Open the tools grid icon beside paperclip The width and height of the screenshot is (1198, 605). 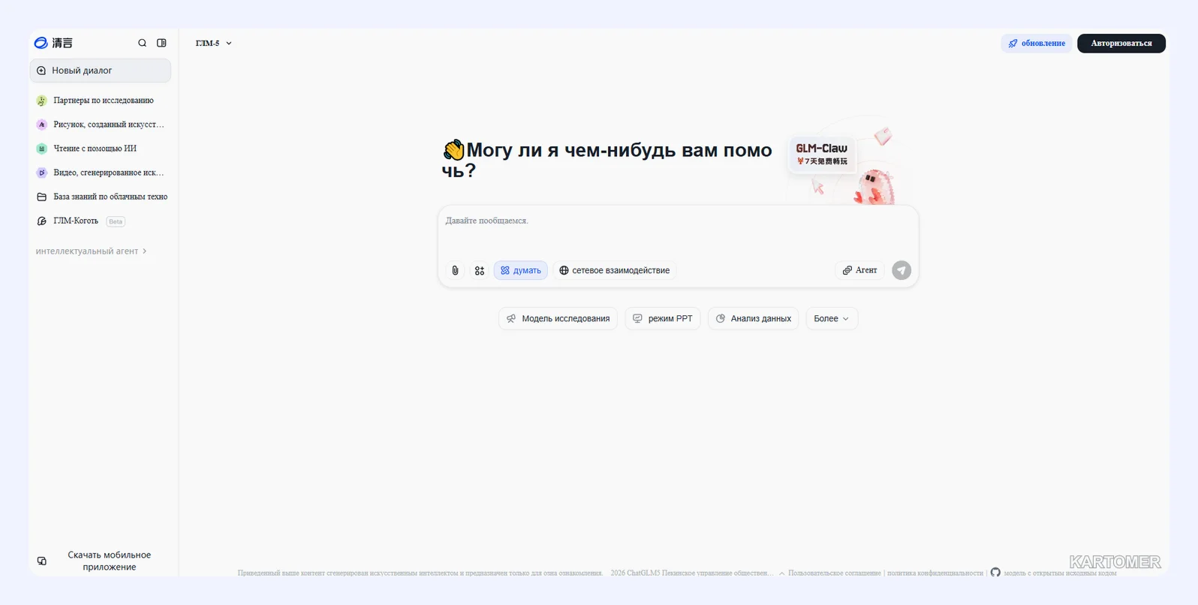[480, 270]
